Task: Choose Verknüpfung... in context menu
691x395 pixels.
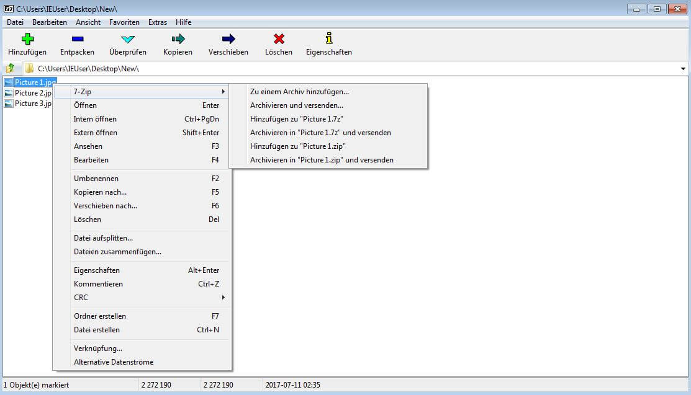Action: [x=142, y=348]
